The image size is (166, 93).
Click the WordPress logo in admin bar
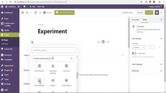(2, 7)
